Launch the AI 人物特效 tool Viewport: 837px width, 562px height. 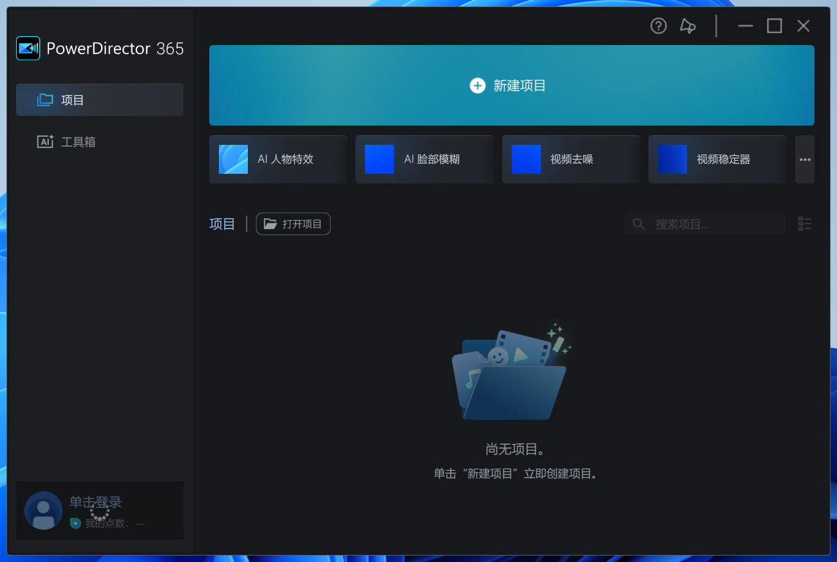tap(278, 159)
